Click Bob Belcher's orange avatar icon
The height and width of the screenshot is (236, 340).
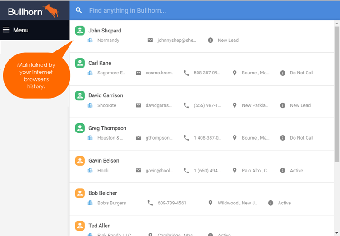pyautogui.click(x=80, y=193)
